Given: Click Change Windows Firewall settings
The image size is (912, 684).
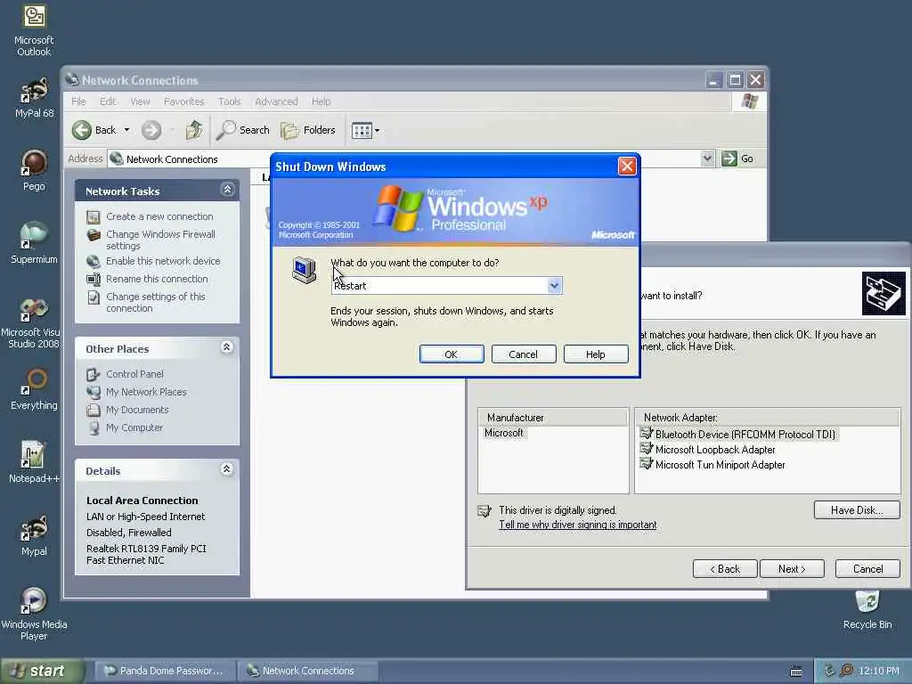Looking at the screenshot, I should (x=160, y=240).
